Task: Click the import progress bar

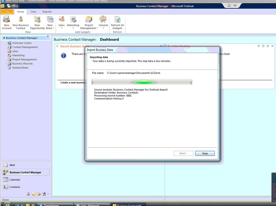Action: (142, 82)
